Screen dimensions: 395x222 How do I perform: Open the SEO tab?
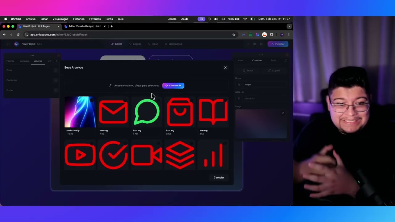coord(153,44)
